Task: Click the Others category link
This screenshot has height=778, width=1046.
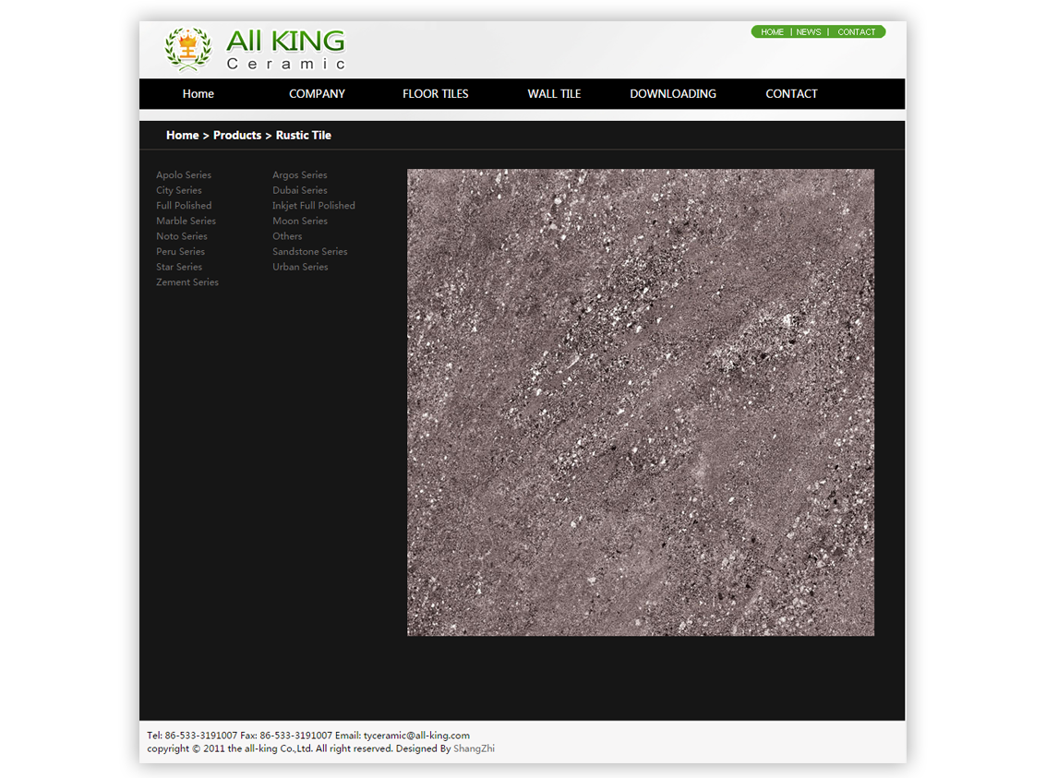Action: coord(287,236)
